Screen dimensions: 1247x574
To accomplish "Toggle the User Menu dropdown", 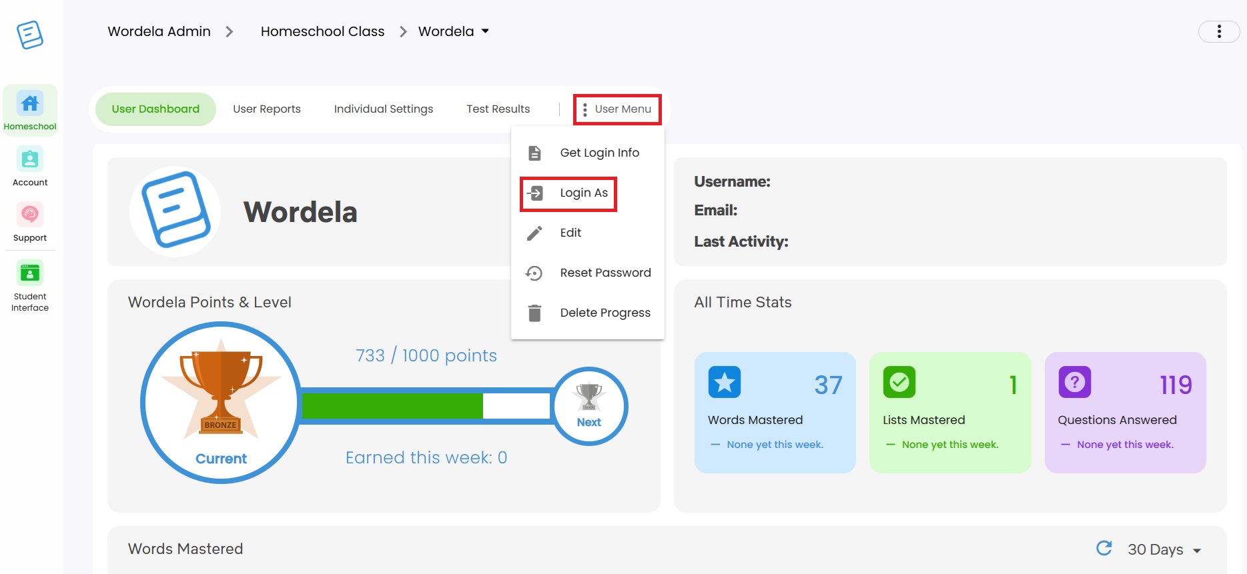I will pyautogui.click(x=617, y=109).
